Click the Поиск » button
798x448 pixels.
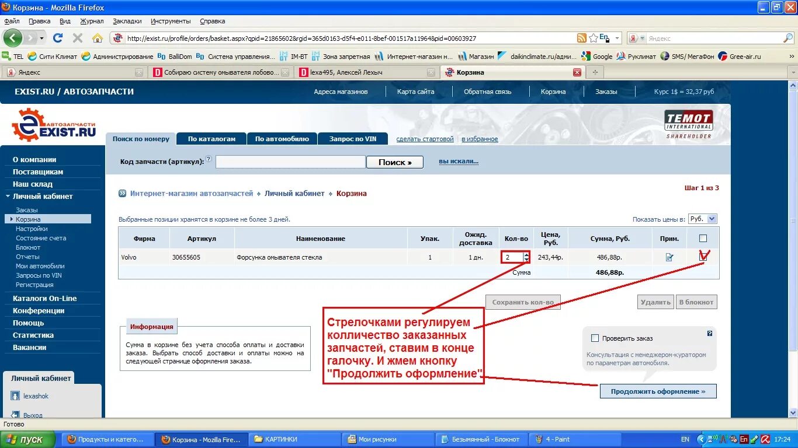pyautogui.click(x=395, y=162)
